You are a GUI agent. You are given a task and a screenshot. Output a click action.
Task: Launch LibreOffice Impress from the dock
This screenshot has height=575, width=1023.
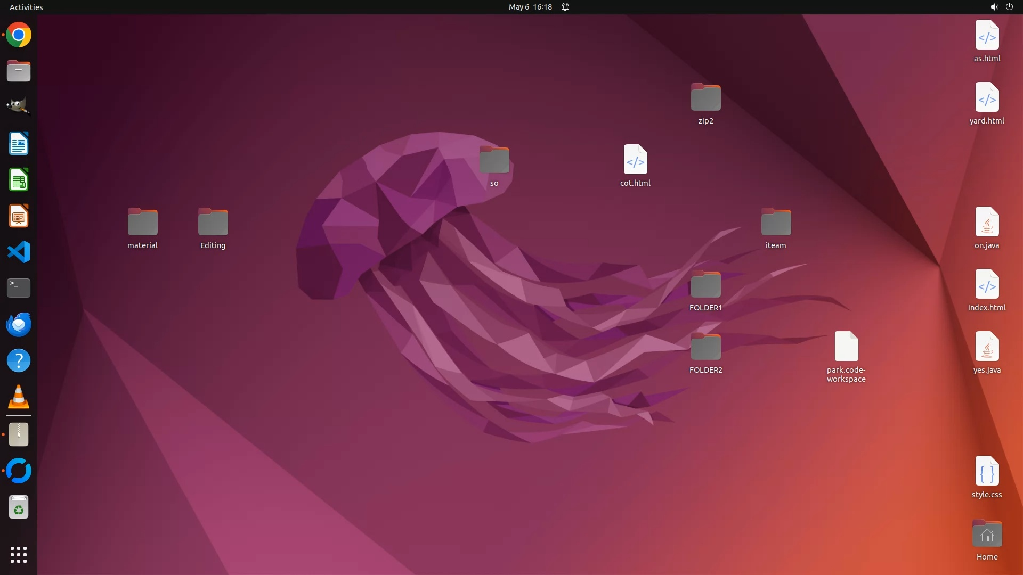(19, 216)
